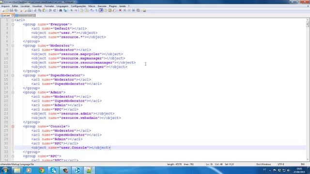Click the Synchronize Horizontal Scrolling icon
The image size is (310, 174).
[x=86, y=10]
